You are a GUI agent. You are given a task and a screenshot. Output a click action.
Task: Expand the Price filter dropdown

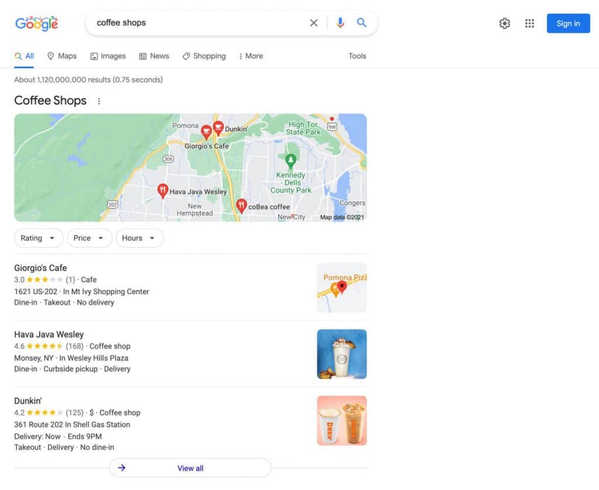point(89,238)
